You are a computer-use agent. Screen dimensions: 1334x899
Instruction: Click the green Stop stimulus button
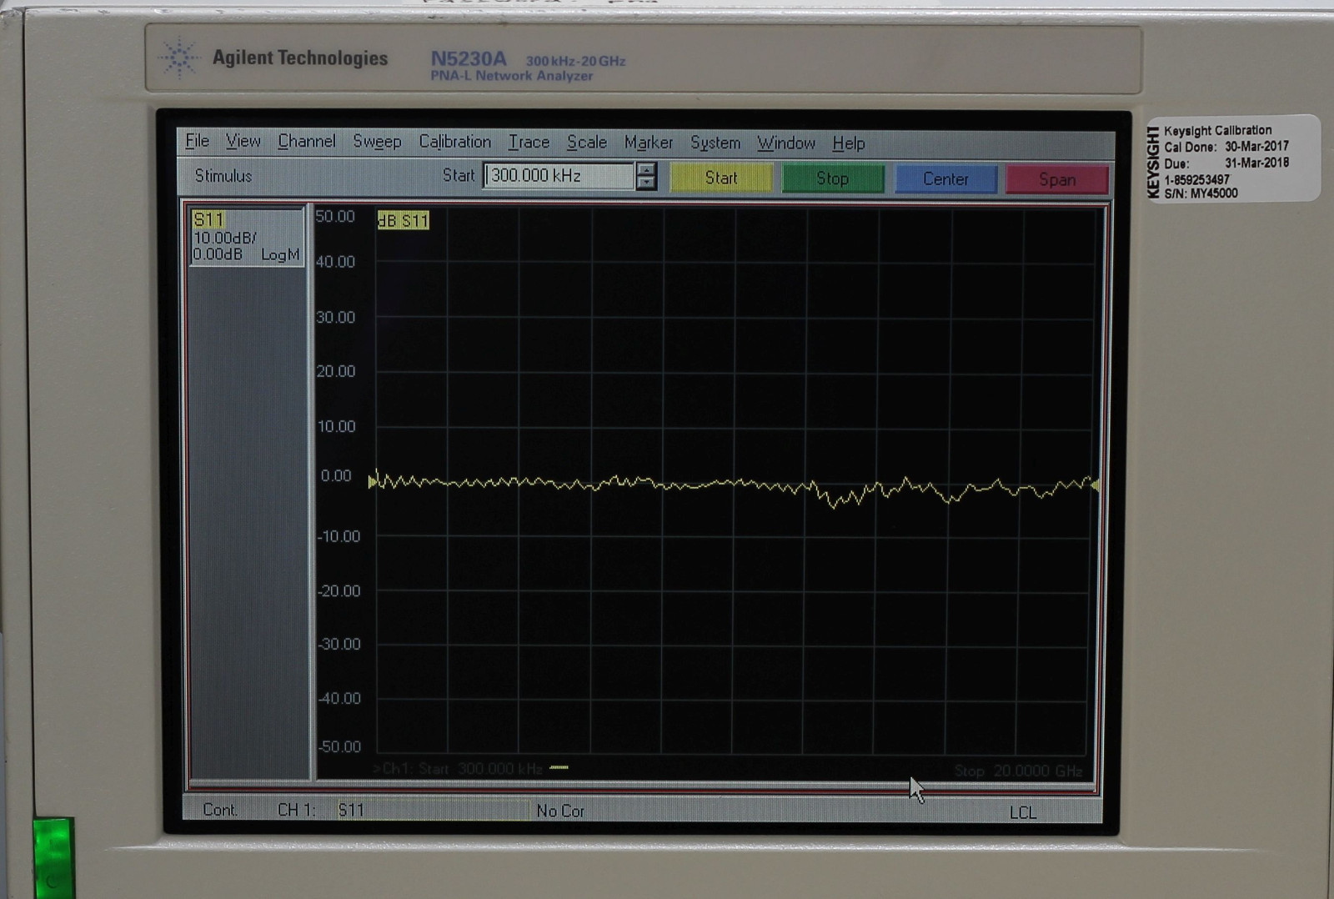point(833,178)
